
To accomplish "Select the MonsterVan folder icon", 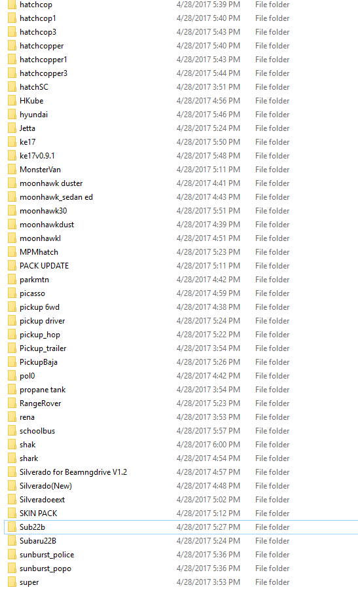I will [x=12, y=170].
